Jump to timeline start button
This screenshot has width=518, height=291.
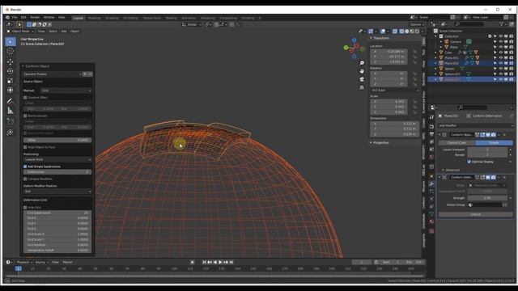tap(204, 262)
